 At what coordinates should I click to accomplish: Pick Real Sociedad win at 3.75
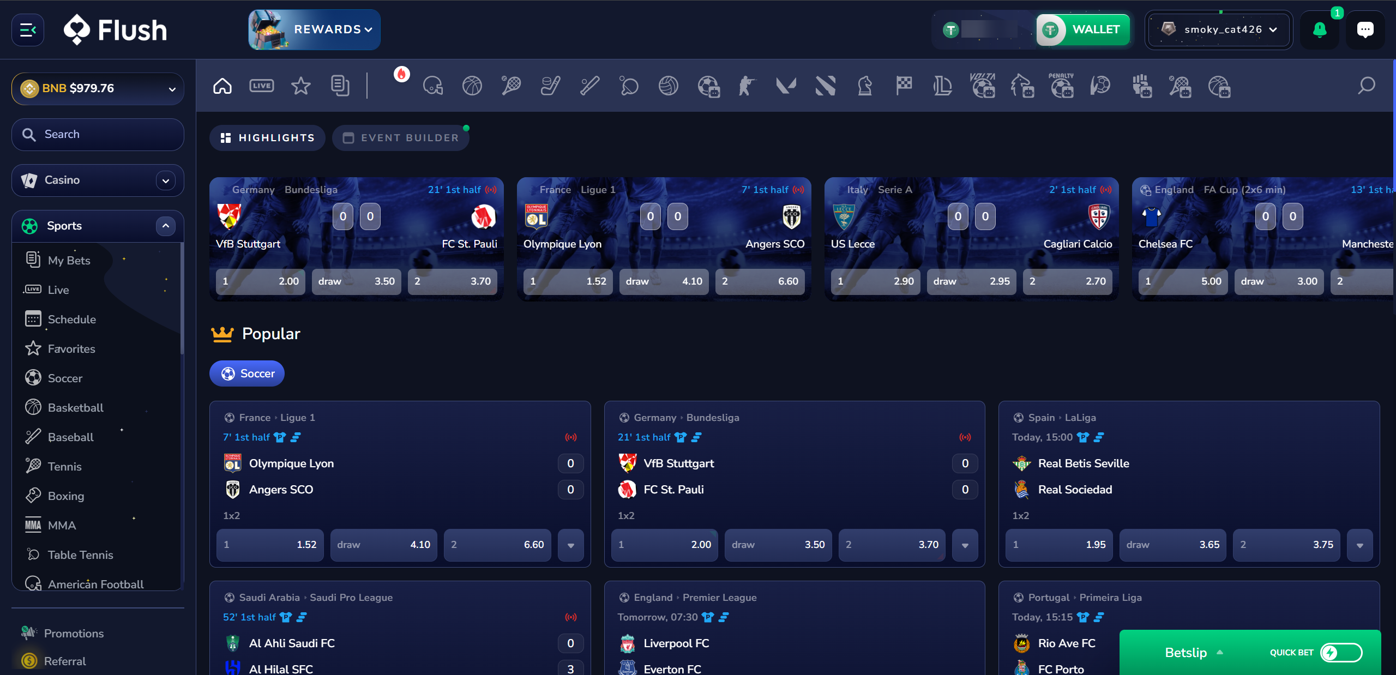pyautogui.click(x=1287, y=545)
